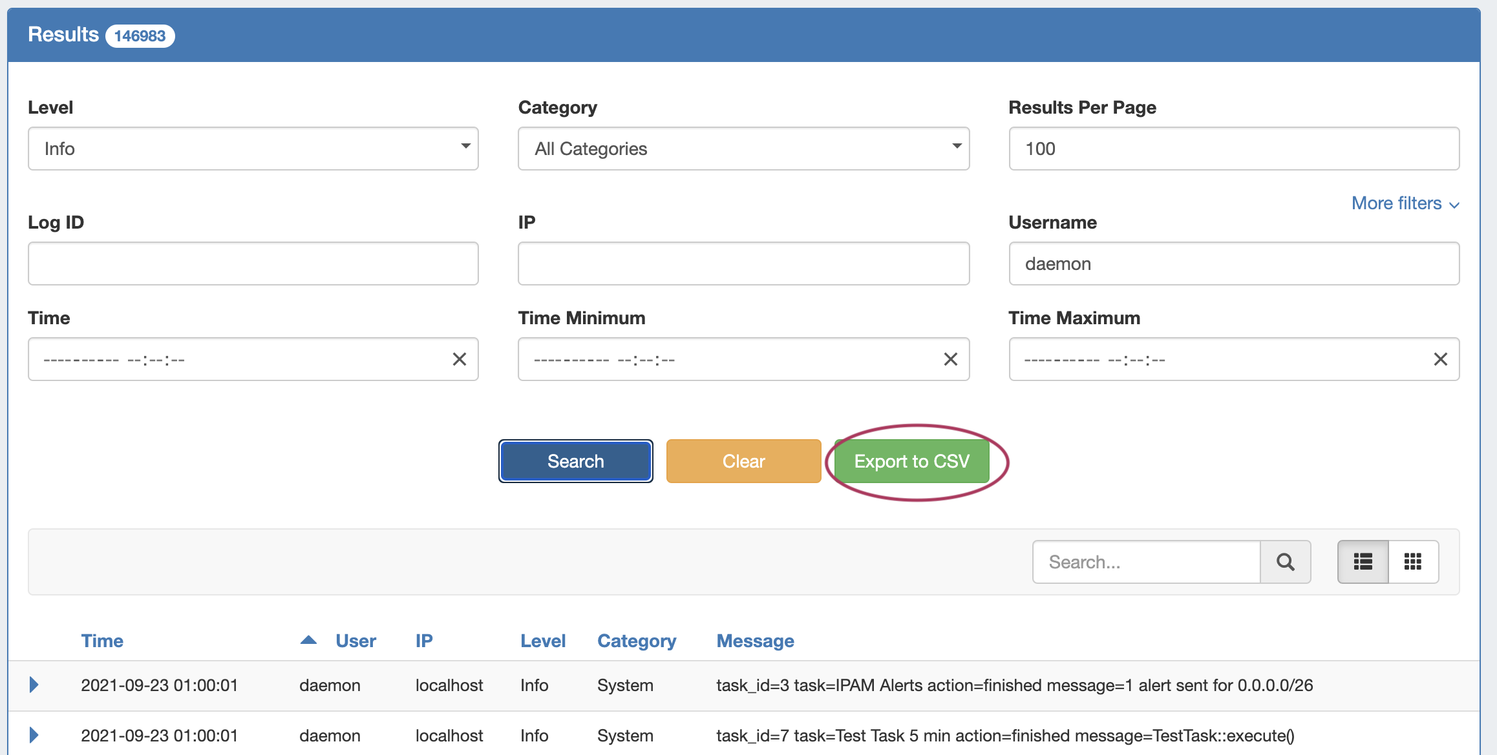
Task: Clear the Time field with X
Action: tap(459, 359)
